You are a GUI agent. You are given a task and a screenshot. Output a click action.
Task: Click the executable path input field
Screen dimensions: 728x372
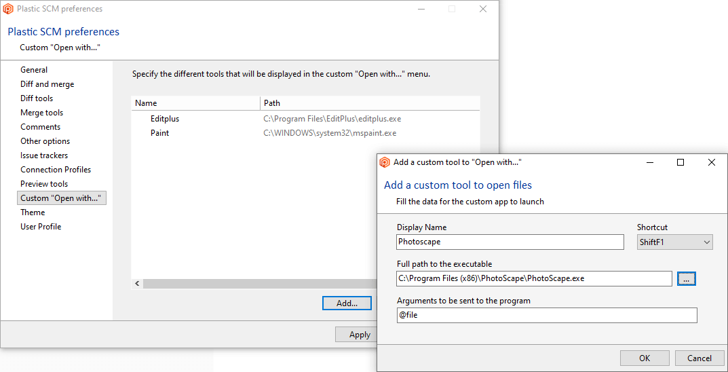(x=535, y=278)
